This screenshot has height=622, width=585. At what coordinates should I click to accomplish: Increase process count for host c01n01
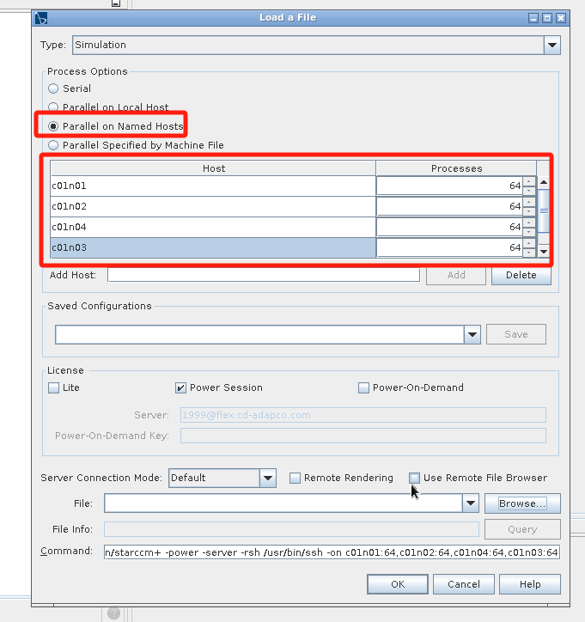(x=528, y=181)
